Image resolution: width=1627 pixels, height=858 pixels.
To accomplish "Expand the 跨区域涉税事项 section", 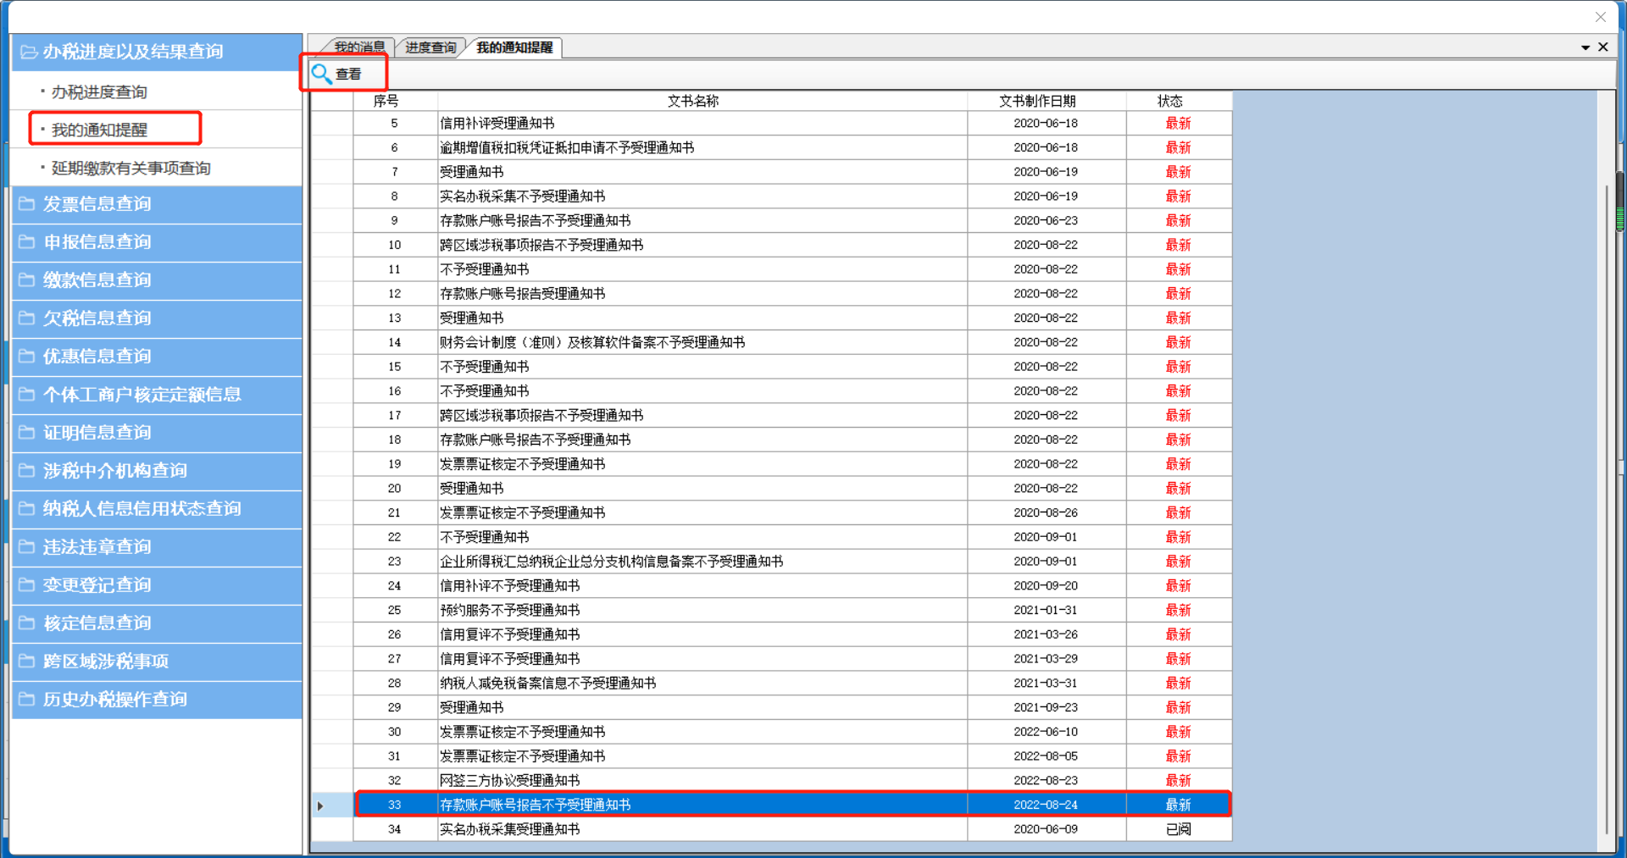I will tap(106, 661).
